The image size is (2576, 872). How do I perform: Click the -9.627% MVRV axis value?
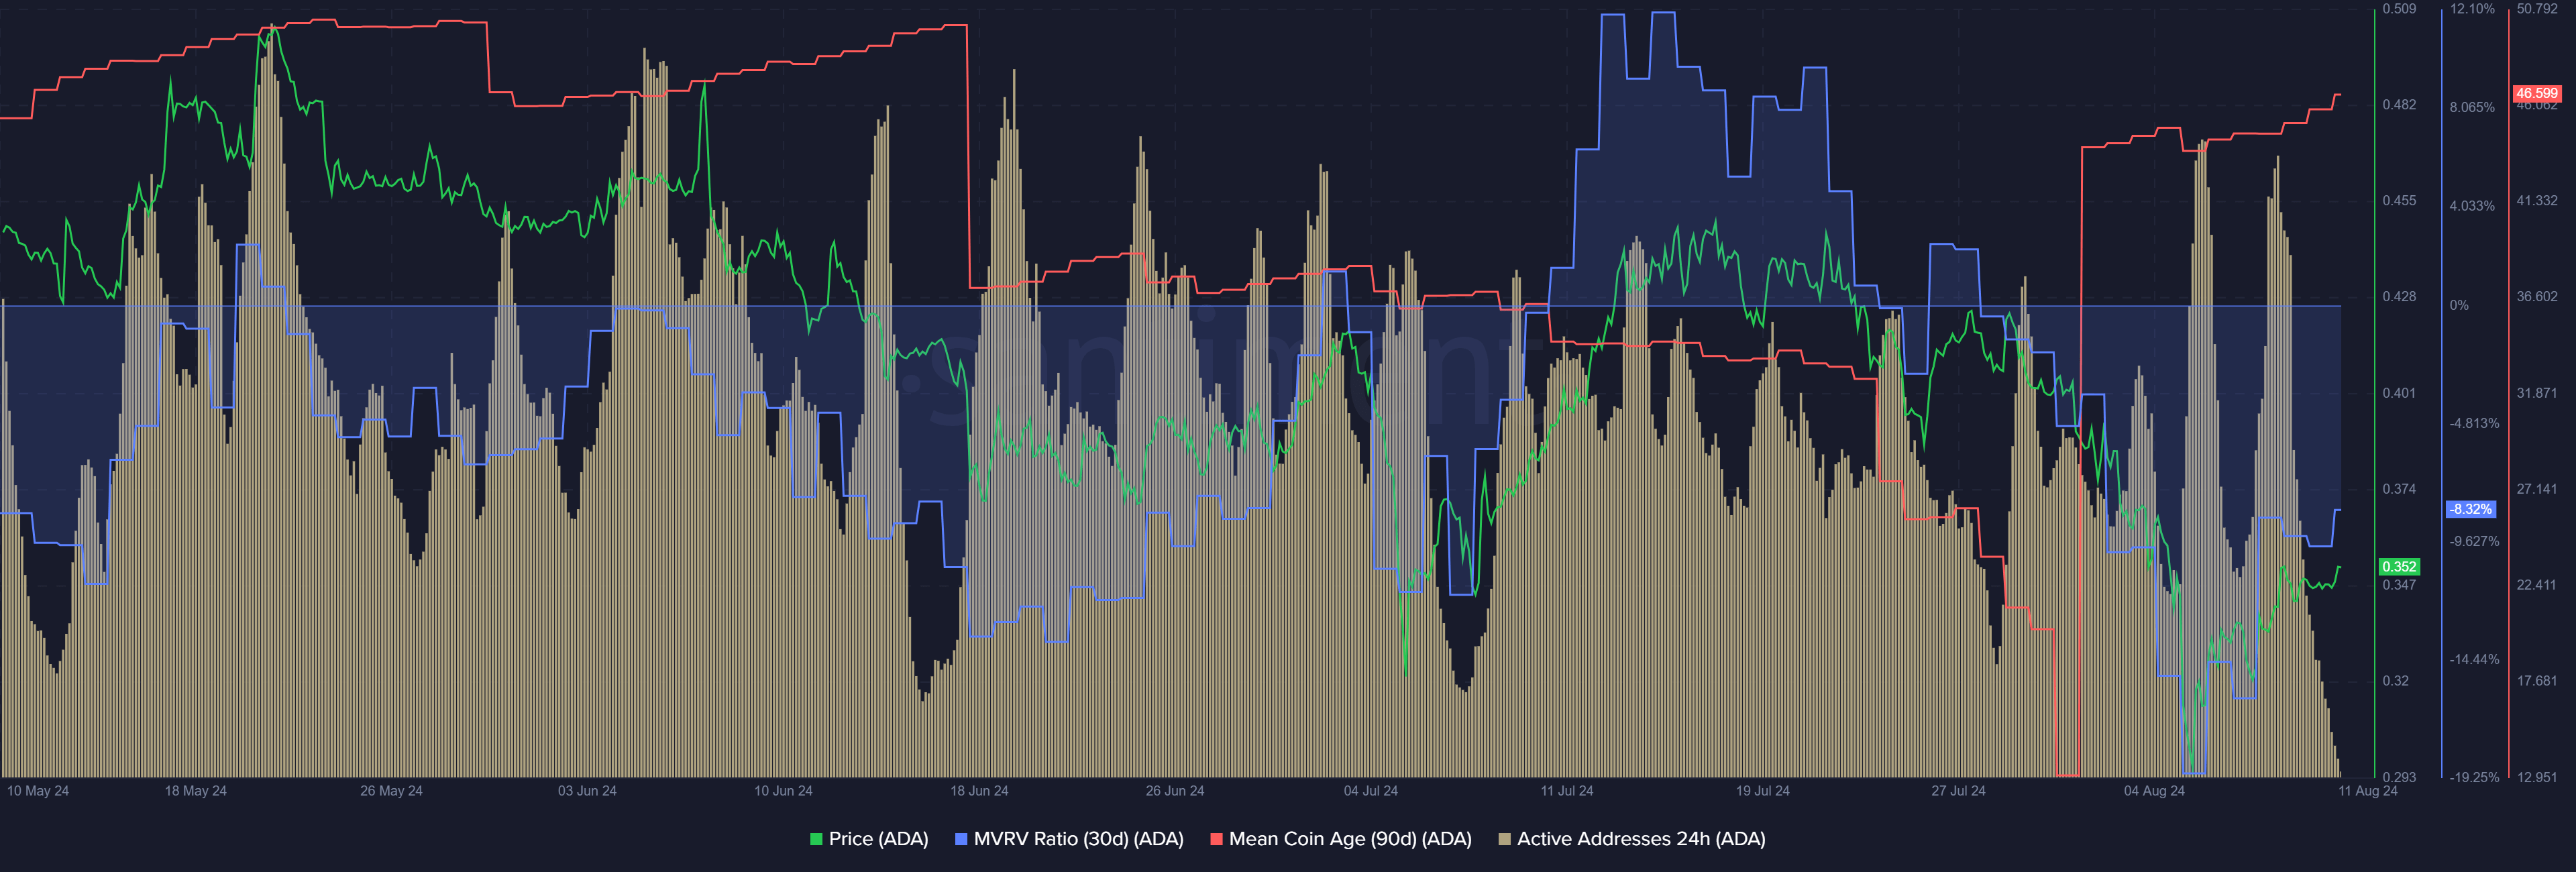[x=2474, y=542]
